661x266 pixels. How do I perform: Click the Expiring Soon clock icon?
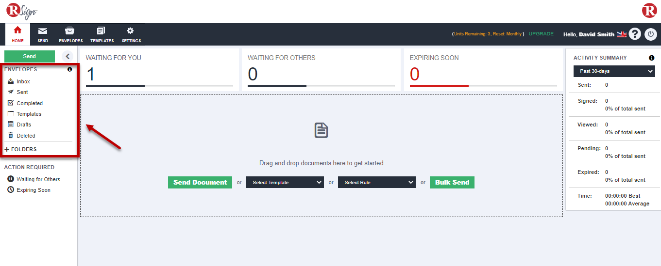11,189
